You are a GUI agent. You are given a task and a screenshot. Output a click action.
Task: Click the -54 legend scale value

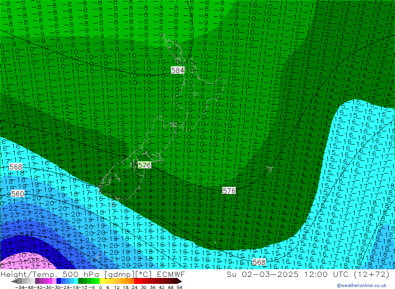tap(20, 287)
